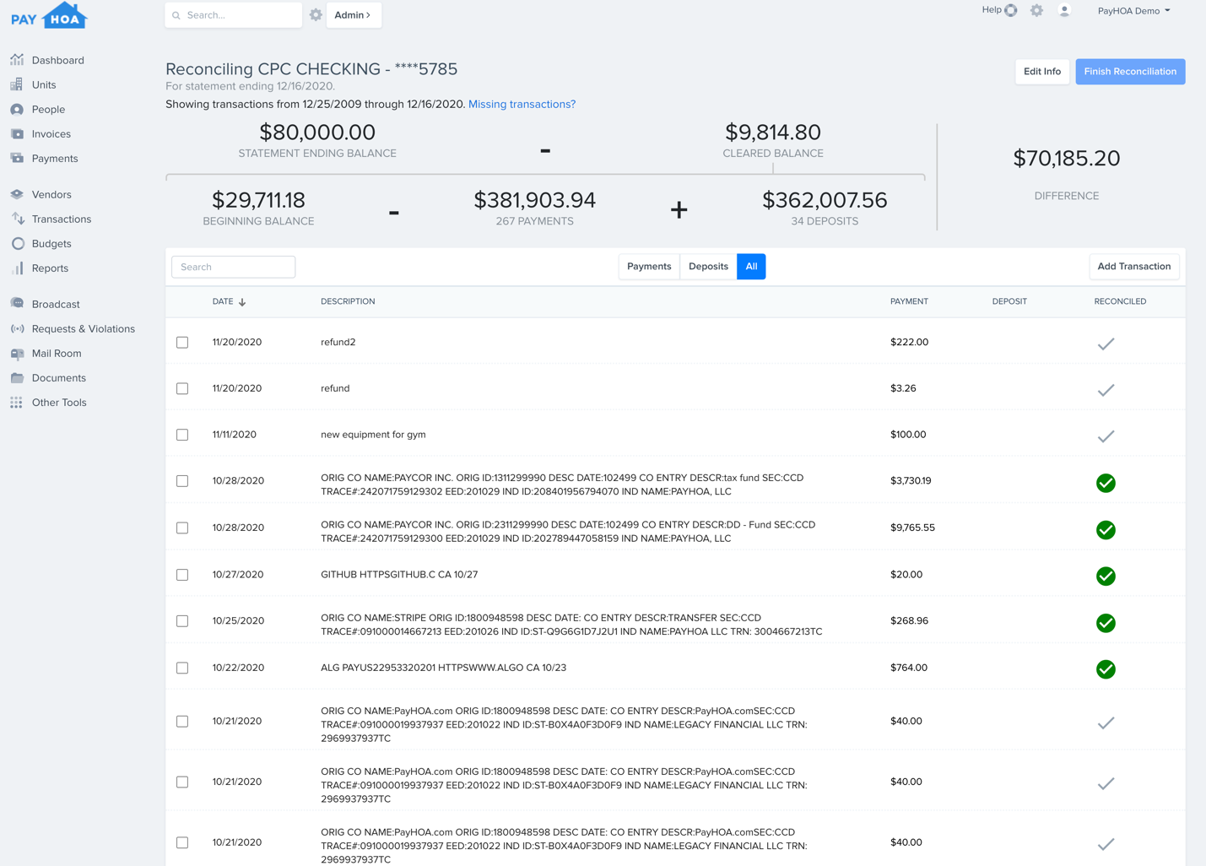Click the Edit Info button
The height and width of the screenshot is (866, 1206).
point(1042,72)
